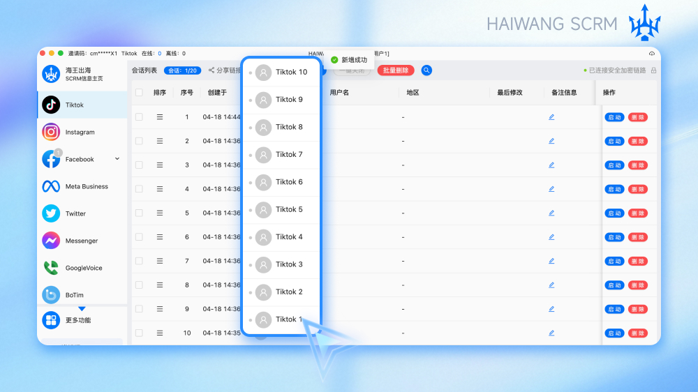Viewport: 698px width, 392px height.
Task: Select Tiktok 6 in the session list
Action: pos(282,183)
